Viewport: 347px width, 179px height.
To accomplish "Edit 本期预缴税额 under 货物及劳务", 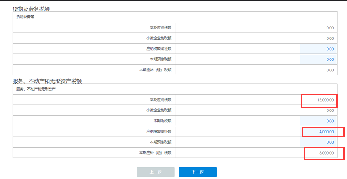I will pyautogui.click(x=318, y=60).
